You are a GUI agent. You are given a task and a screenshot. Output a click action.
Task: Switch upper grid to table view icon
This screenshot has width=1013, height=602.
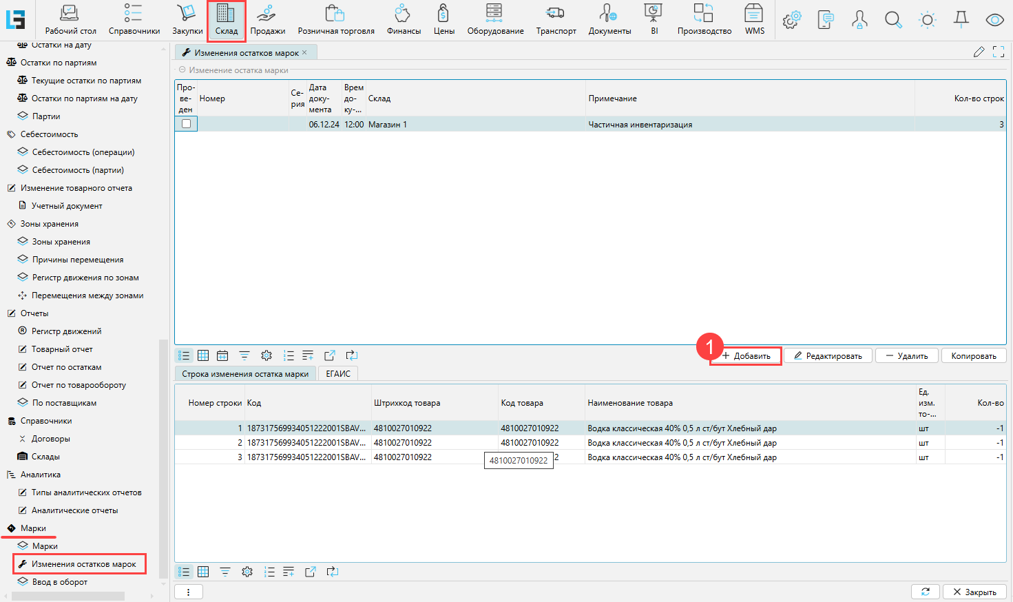click(x=203, y=355)
